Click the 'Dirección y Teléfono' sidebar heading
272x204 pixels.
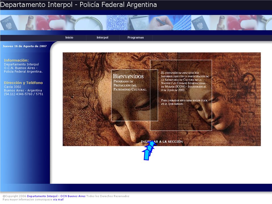(23, 83)
